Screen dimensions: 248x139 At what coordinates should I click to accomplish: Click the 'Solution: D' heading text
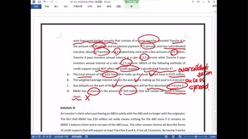click(x=68, y=108)
